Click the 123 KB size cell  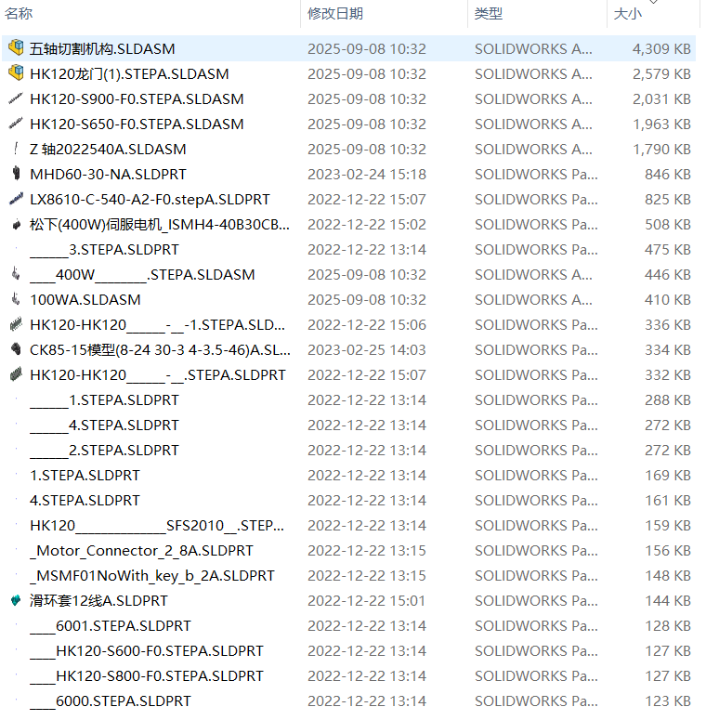[668, 701]
